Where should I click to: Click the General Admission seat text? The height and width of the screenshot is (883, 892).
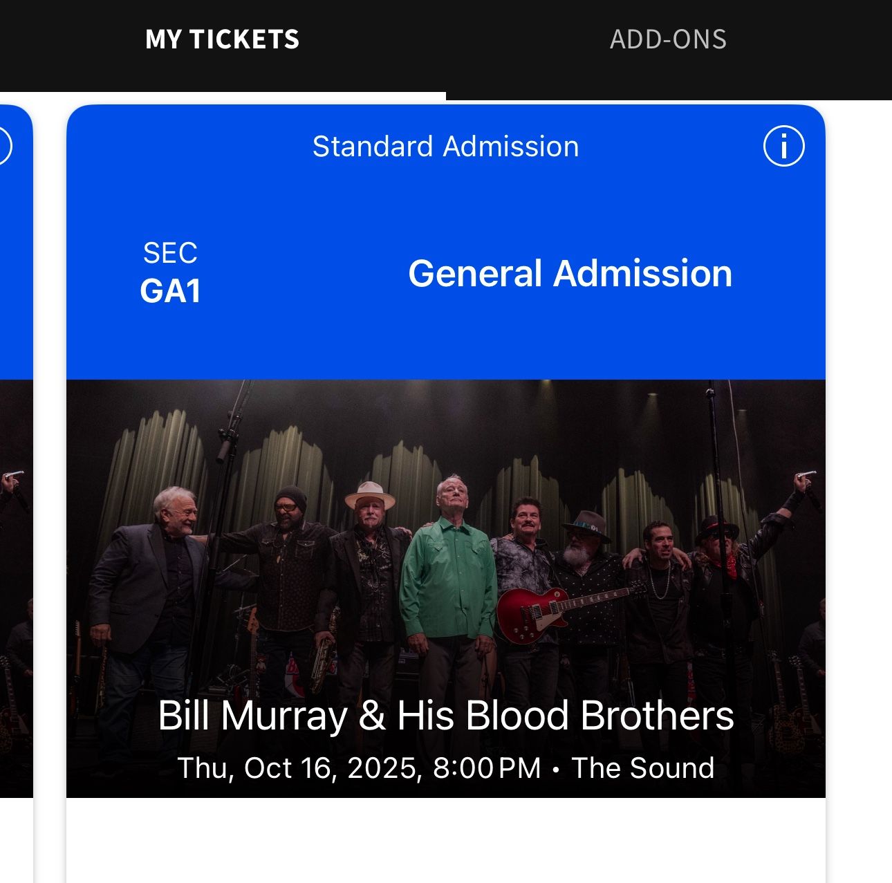point(570,274)
